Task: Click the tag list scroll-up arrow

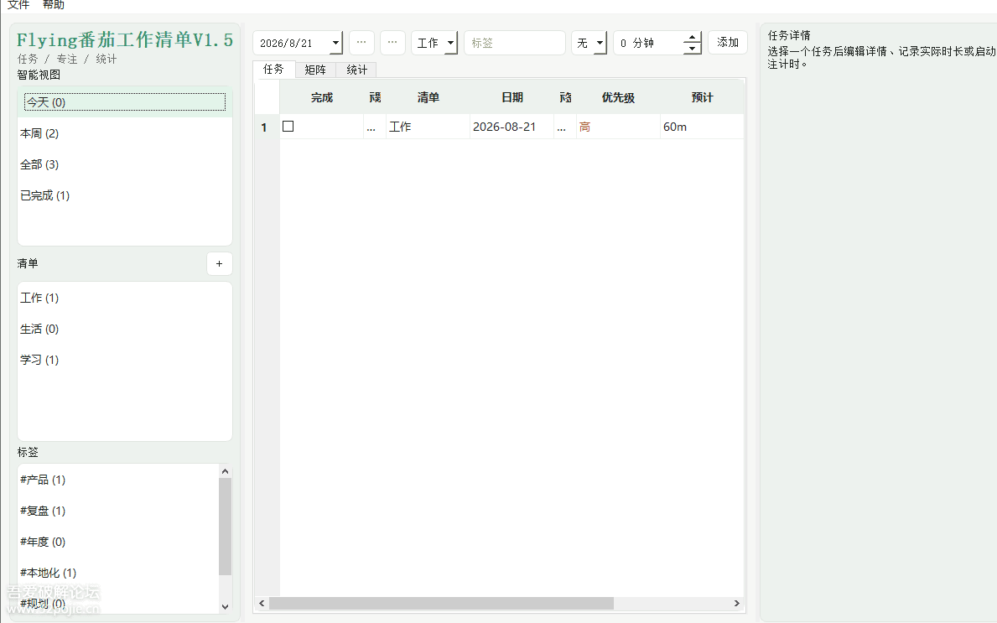Action: (x=225, y=471)
